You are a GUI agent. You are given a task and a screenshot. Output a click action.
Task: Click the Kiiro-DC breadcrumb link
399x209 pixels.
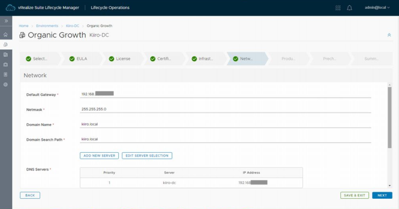tap(73, 25)
